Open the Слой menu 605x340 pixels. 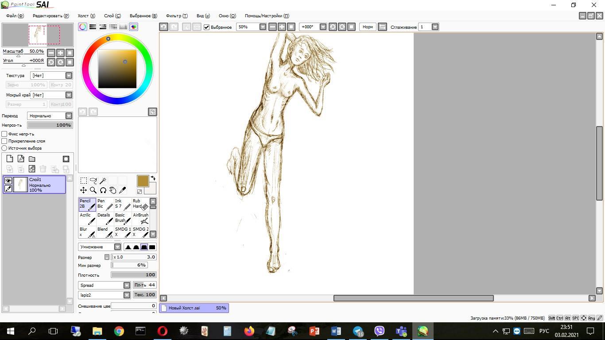[112, 16]
